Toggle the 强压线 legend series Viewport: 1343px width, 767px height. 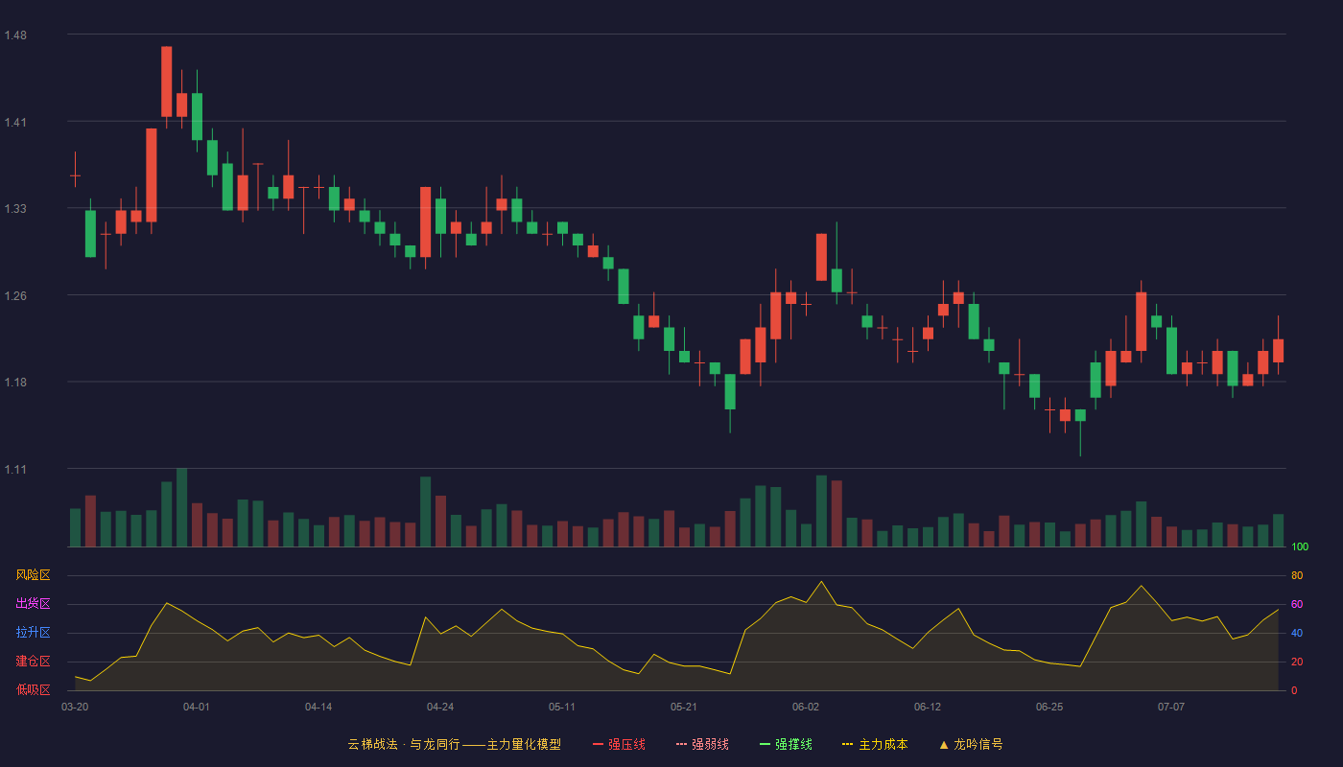[619, 744]
